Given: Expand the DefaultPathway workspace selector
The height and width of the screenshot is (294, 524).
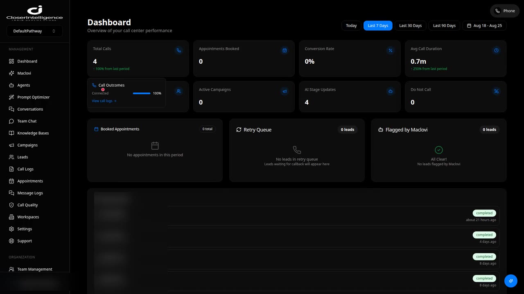Looking at the screenshot, I should click(x=34, y=31).
